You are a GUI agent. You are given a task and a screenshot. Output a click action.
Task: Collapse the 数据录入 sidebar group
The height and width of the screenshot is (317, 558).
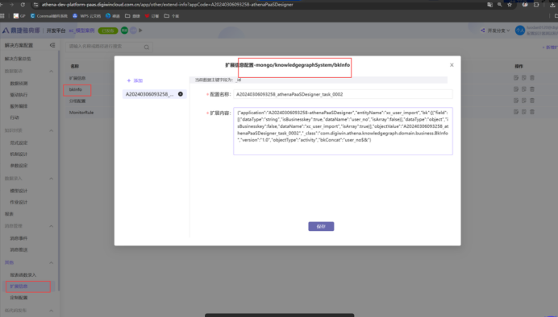click(x=52, y=179)
